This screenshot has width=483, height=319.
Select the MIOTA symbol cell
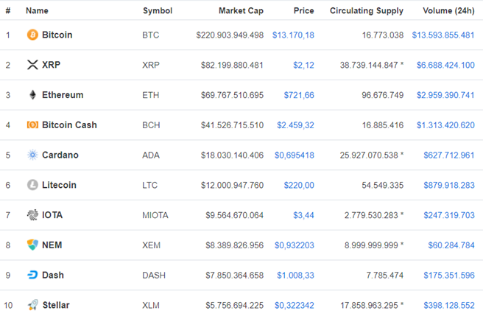tap(155, 215)
